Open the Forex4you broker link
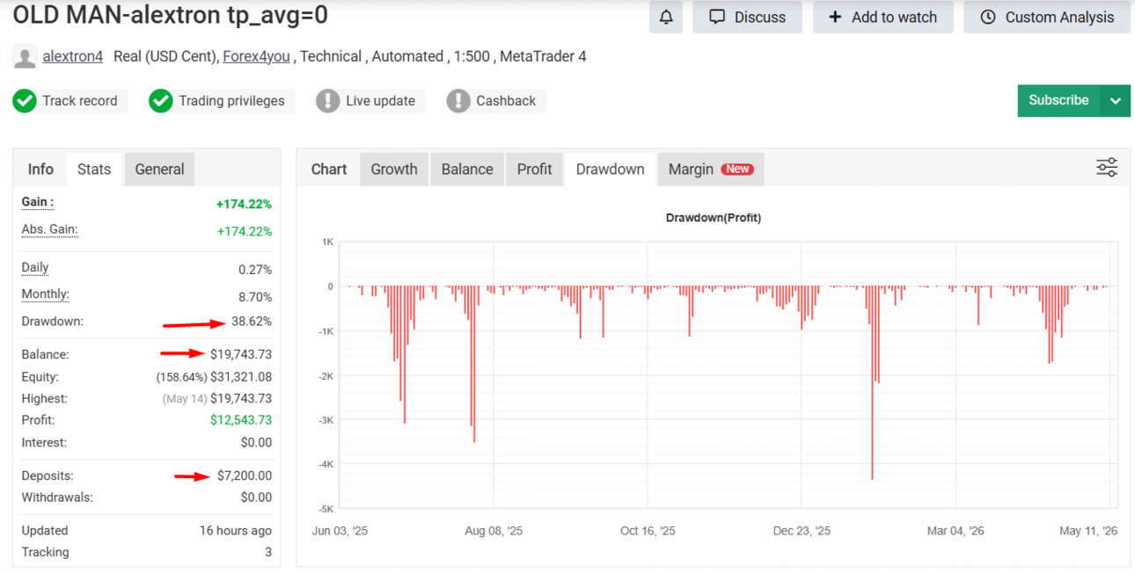The width and height of the screenshot is (1135, 573). 256,57
